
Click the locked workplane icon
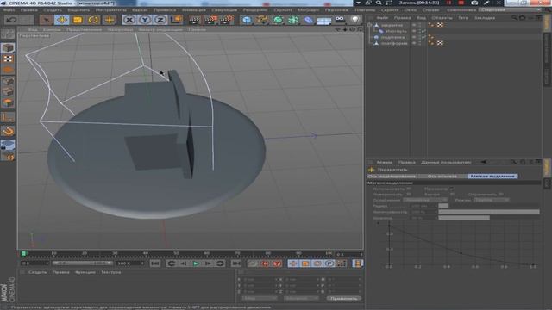8,145
